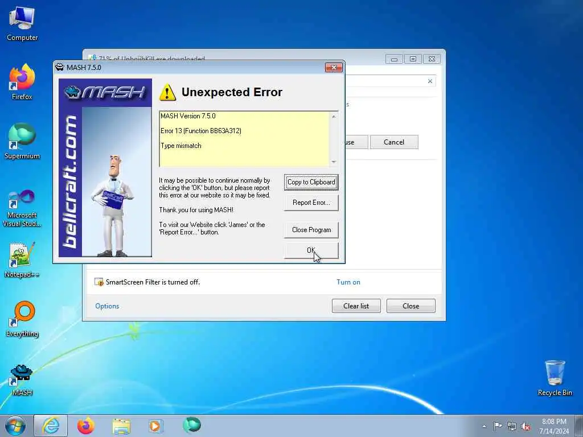The height and width of the screenshot is (437, 583).
Task: Open Microsoft Visual Studio desktop shortcut
Action: pos(22,208)
